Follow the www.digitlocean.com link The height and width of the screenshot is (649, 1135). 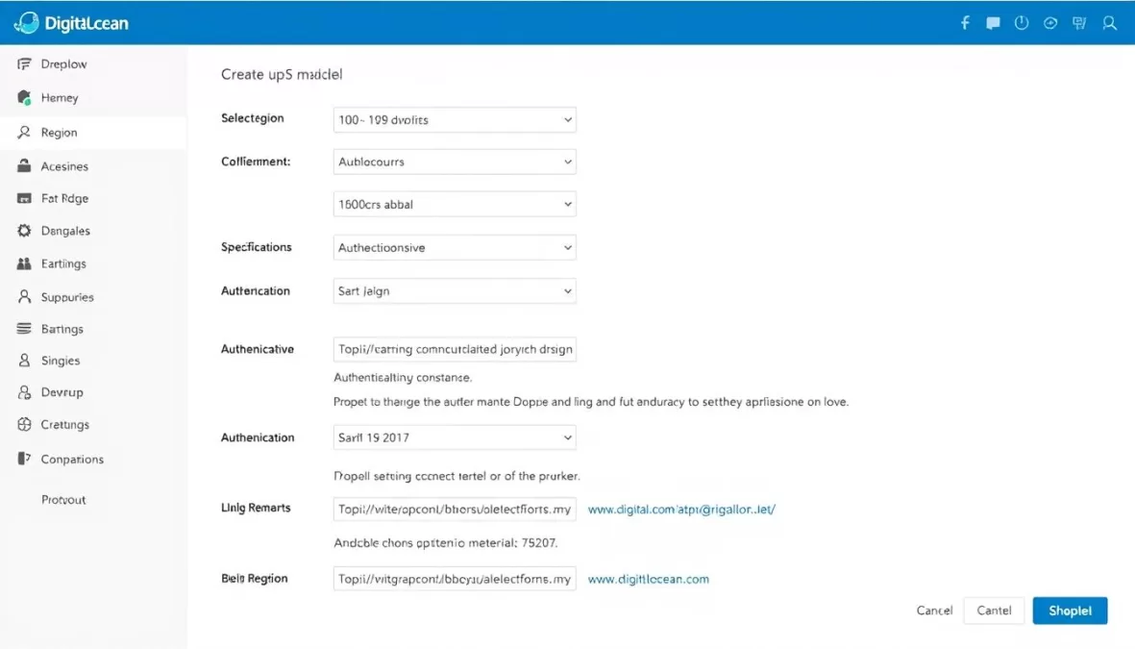click(x=648, y=579)
